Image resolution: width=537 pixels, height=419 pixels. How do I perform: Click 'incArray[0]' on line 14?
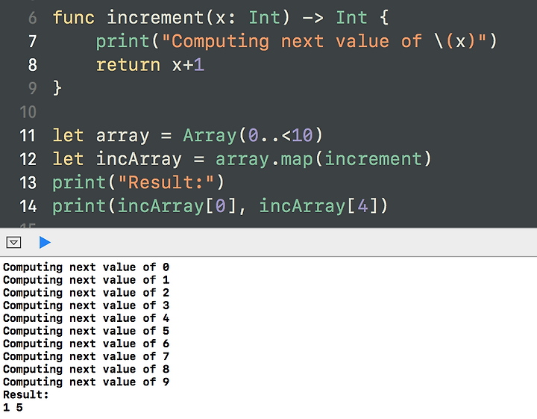177,206
